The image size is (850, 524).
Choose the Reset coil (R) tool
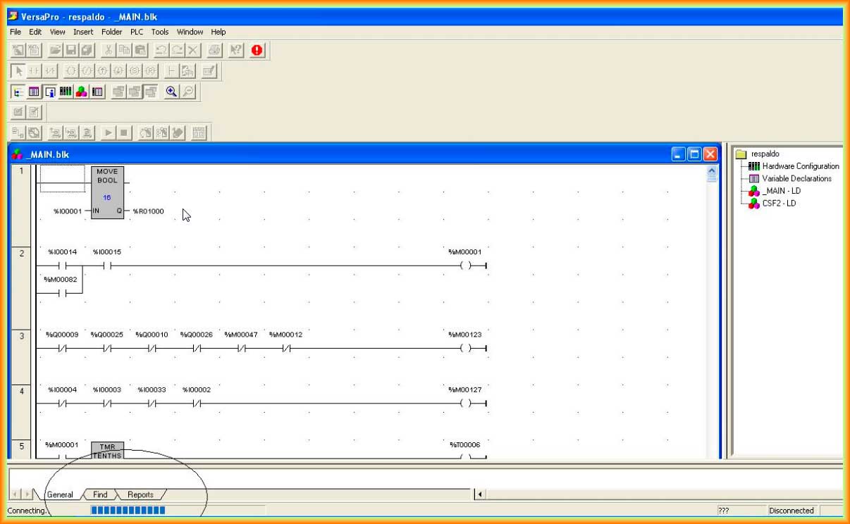point(151,71)
